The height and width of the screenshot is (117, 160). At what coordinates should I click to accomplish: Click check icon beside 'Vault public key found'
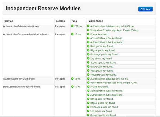click(88, 70)
